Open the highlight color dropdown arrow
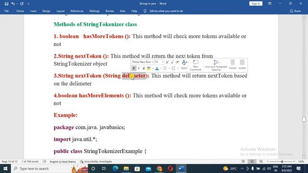308x173 pixels. (x=153, y=68)
